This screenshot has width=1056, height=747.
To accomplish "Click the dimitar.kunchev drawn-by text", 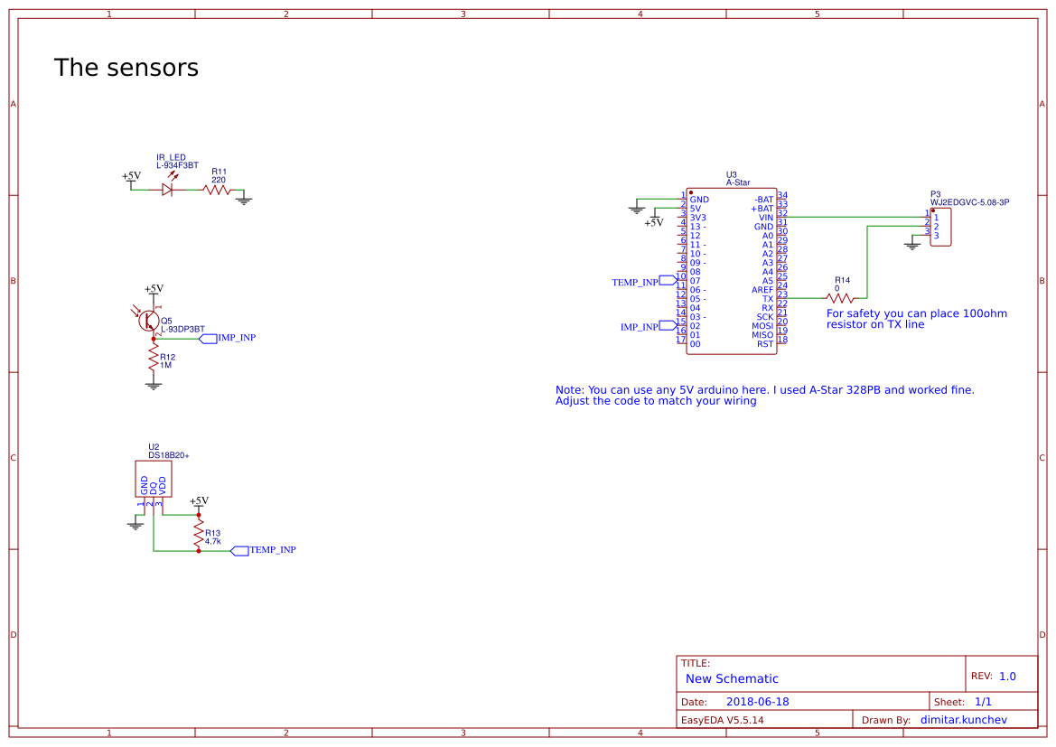I will pyautogui.click(x=963, y=719).
